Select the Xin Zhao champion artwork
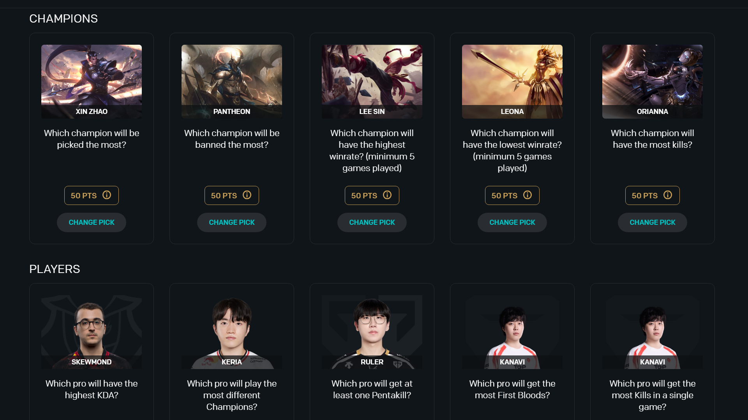 pos(92,82)
